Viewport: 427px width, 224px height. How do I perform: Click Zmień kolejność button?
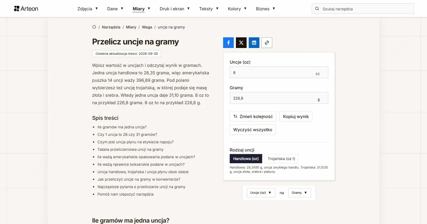[x=253, y=116]
